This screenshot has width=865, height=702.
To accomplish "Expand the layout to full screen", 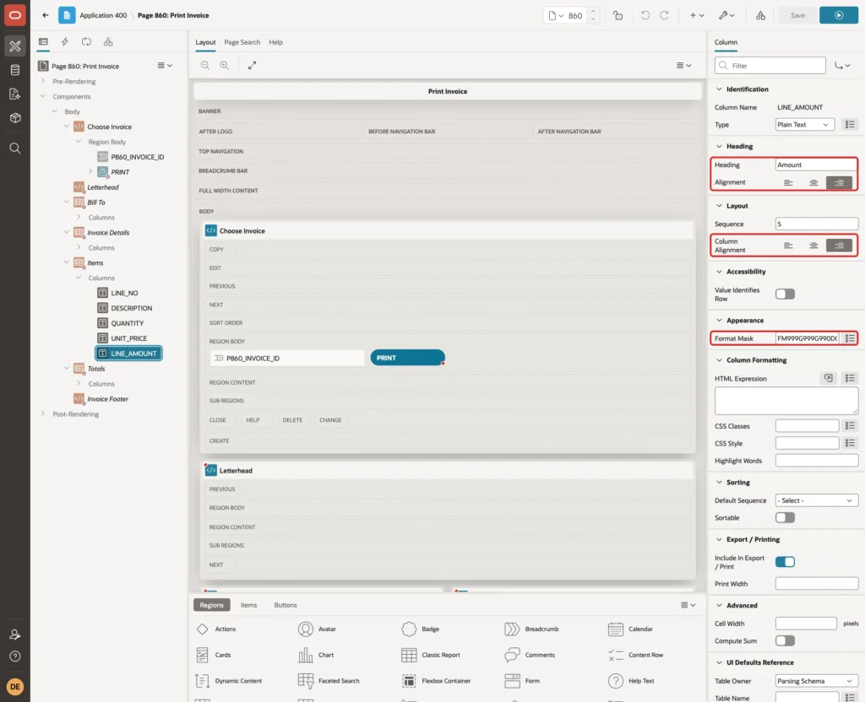I will 252,65.
